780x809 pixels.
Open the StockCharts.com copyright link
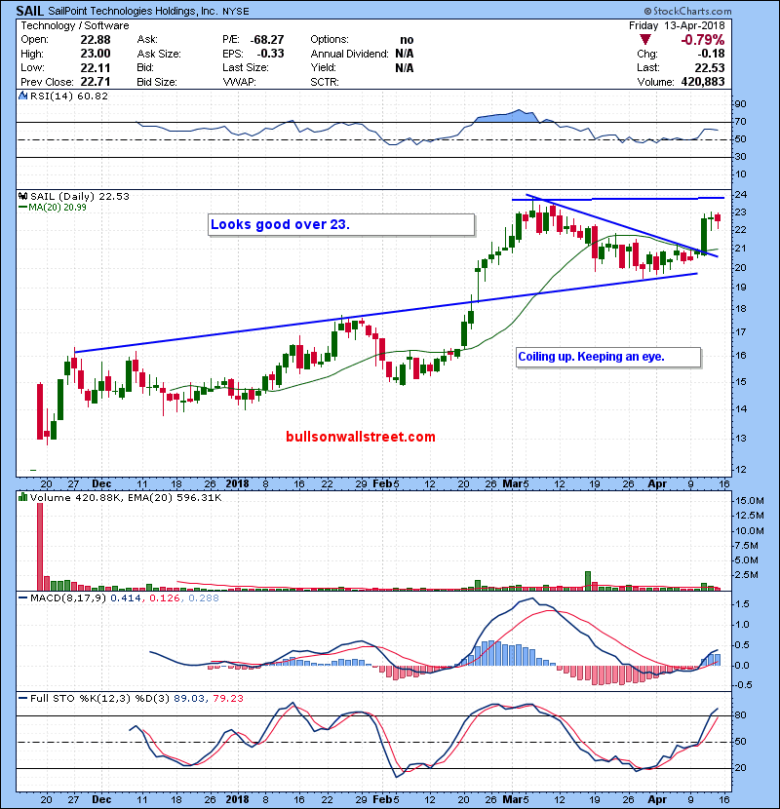pyautogui.click(x=687, y=11)
